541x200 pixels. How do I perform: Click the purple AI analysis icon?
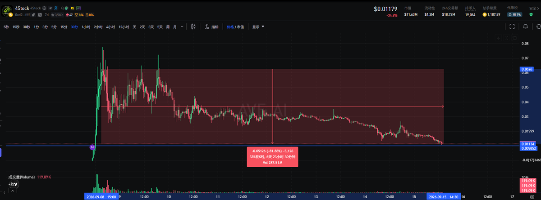click(x=78, y=8)
